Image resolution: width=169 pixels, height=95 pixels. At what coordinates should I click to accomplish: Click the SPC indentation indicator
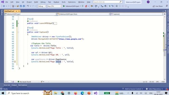coord(157,82)
